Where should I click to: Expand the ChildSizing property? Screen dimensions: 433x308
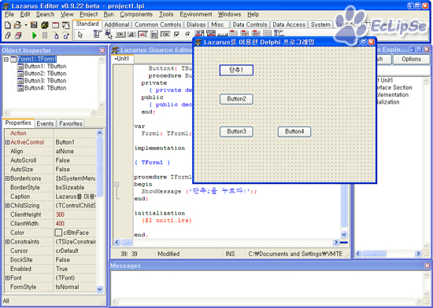[7, 206]
